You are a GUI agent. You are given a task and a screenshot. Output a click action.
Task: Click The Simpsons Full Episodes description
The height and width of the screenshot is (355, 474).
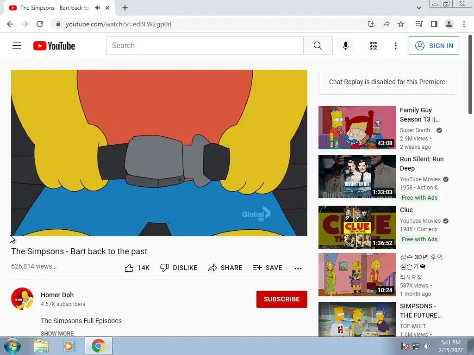click(81, 321)
